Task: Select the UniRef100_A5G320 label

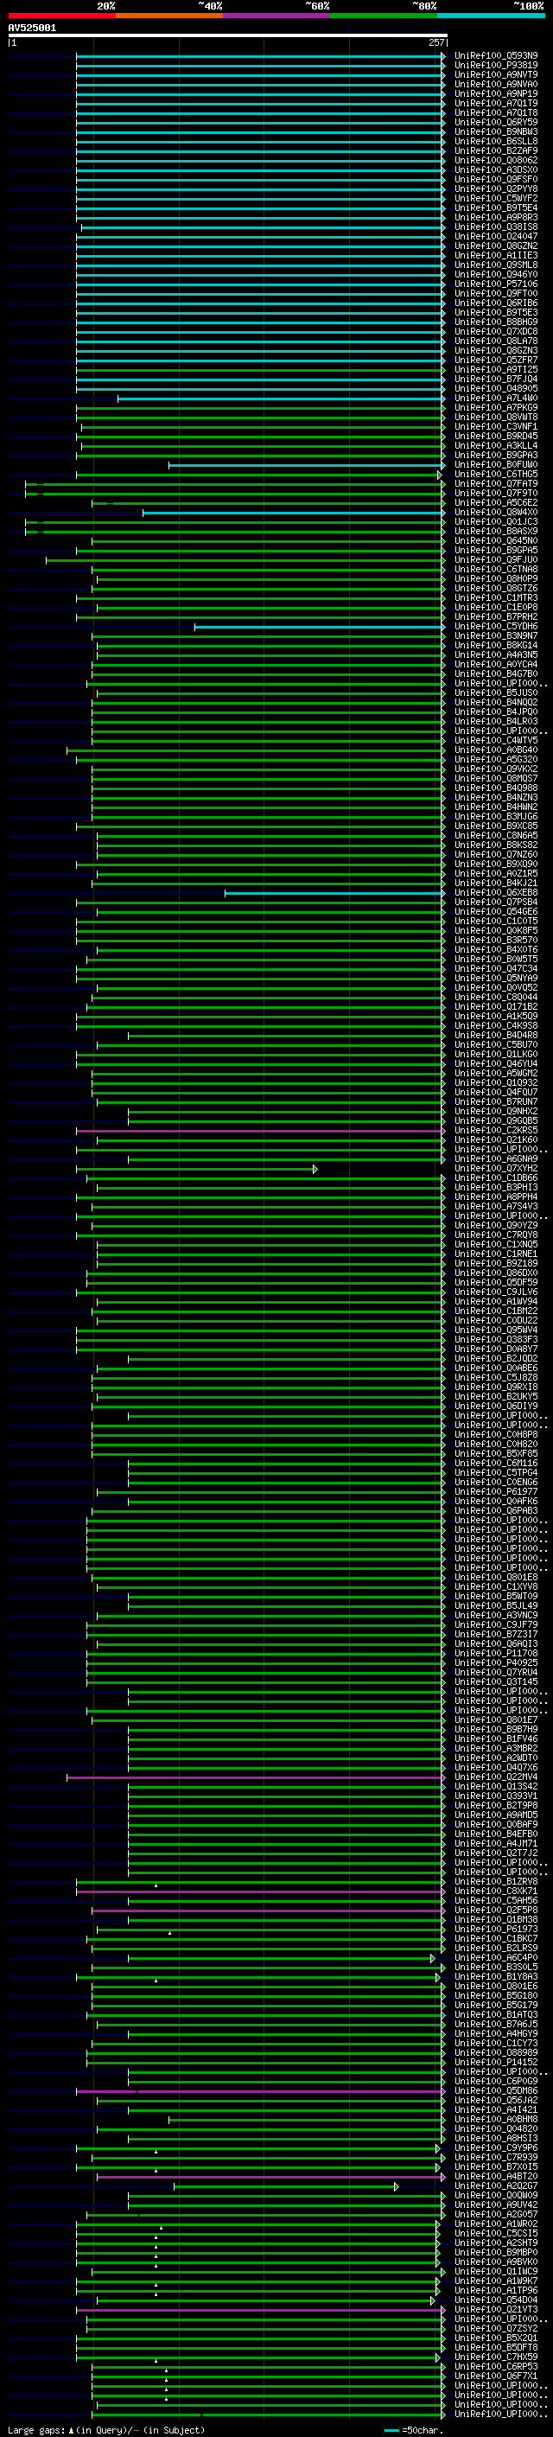Action: (496, 759)
